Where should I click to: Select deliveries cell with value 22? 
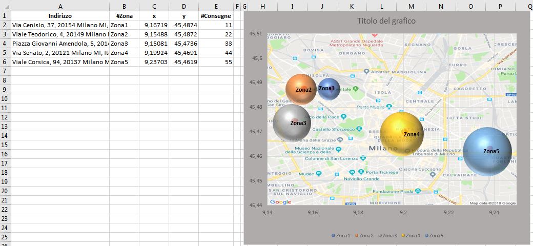click(x=216, y=34)
